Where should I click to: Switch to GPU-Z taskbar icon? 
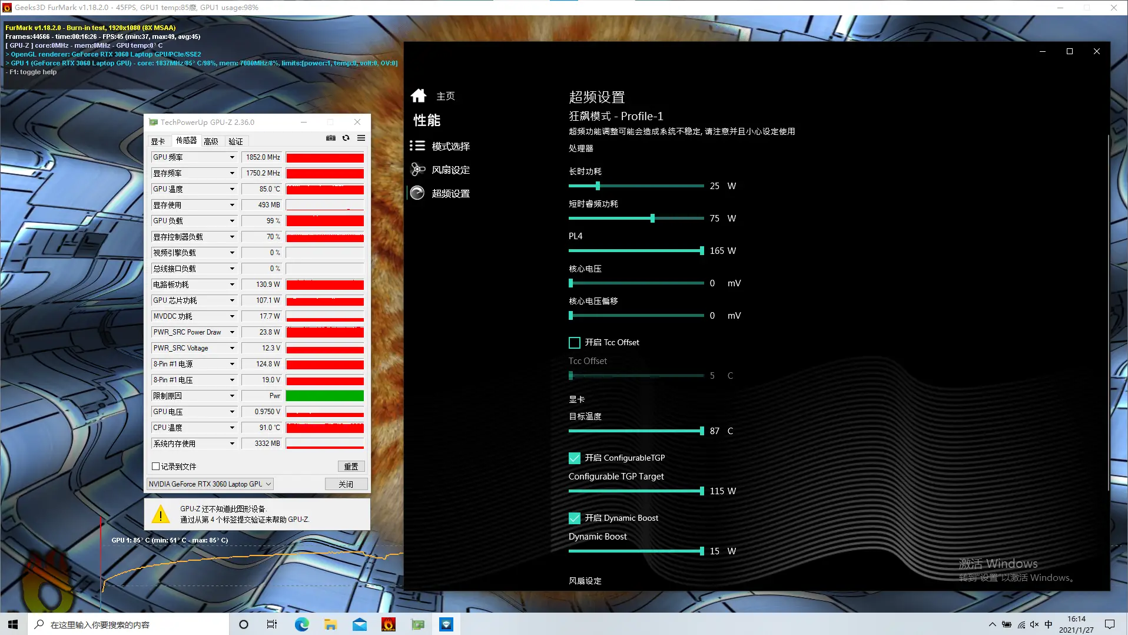(418, 624)
